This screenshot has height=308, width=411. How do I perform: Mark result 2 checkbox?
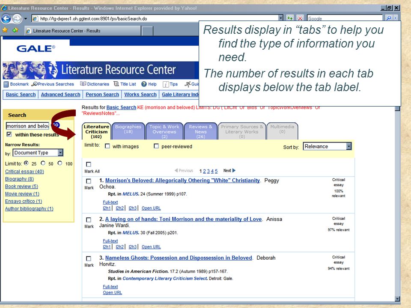(x=89, y=220)
